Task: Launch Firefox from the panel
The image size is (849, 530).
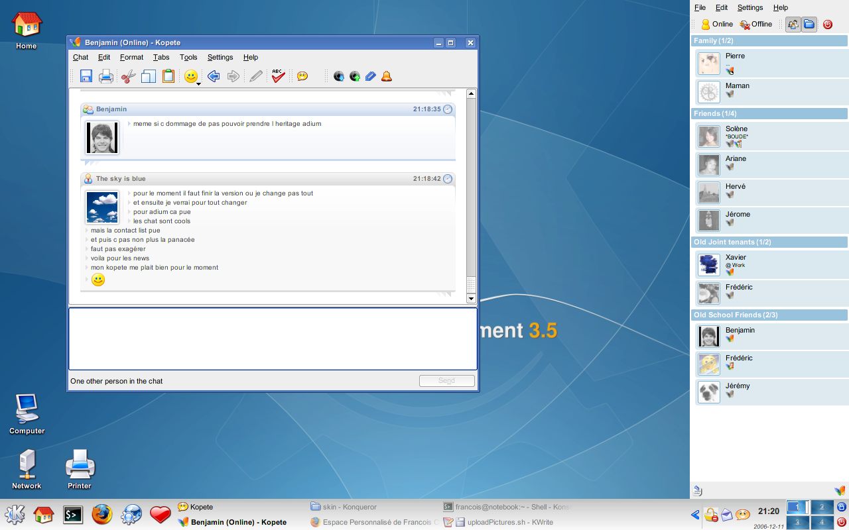Action: (x=102, y=515)
